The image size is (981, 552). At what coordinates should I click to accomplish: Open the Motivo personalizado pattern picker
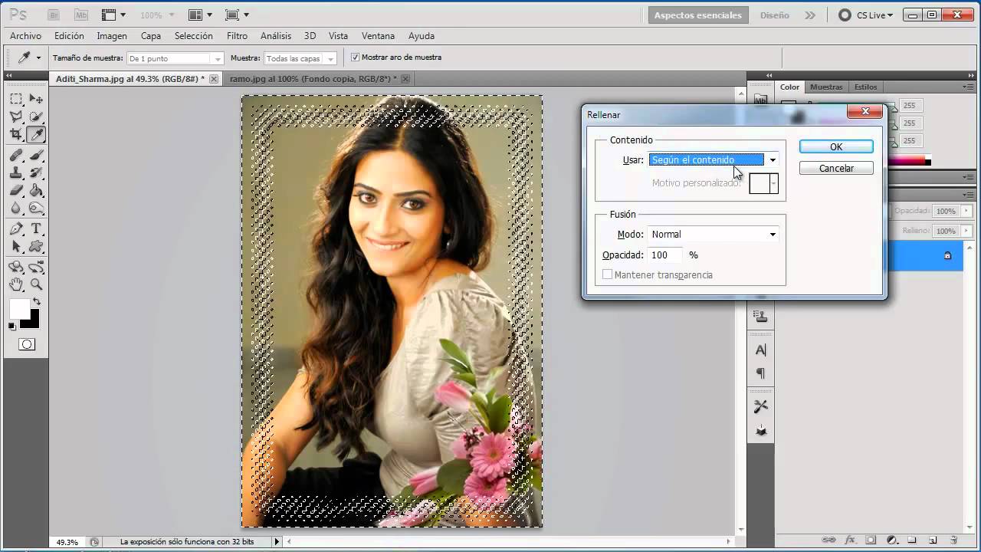(763, 183)
